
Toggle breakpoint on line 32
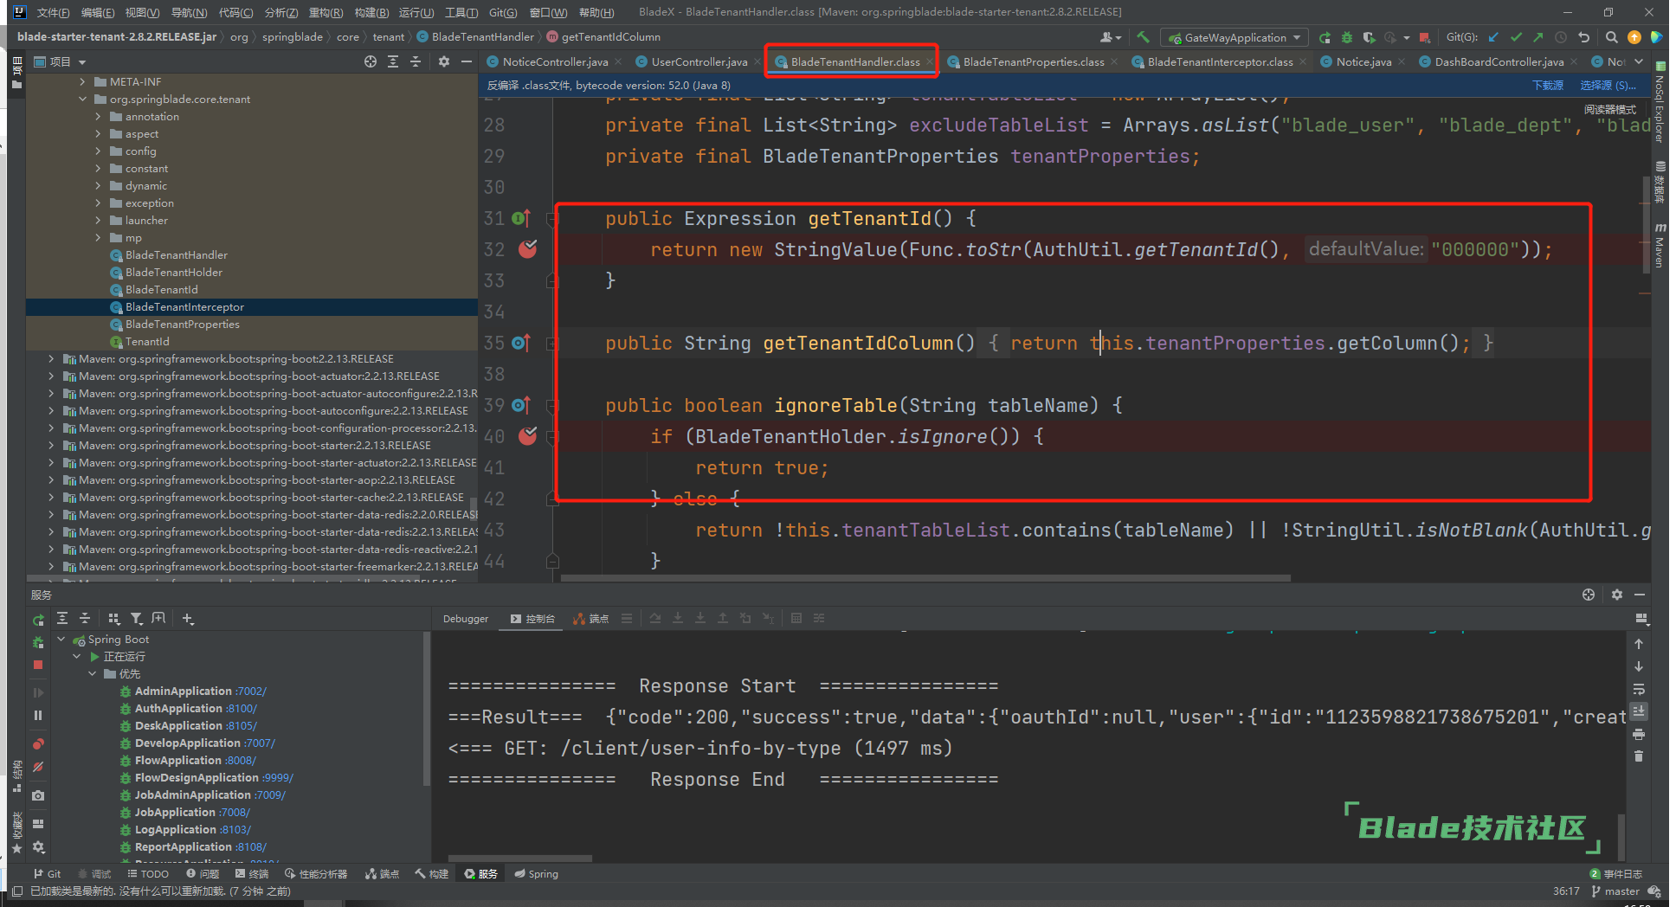[527, 249]
